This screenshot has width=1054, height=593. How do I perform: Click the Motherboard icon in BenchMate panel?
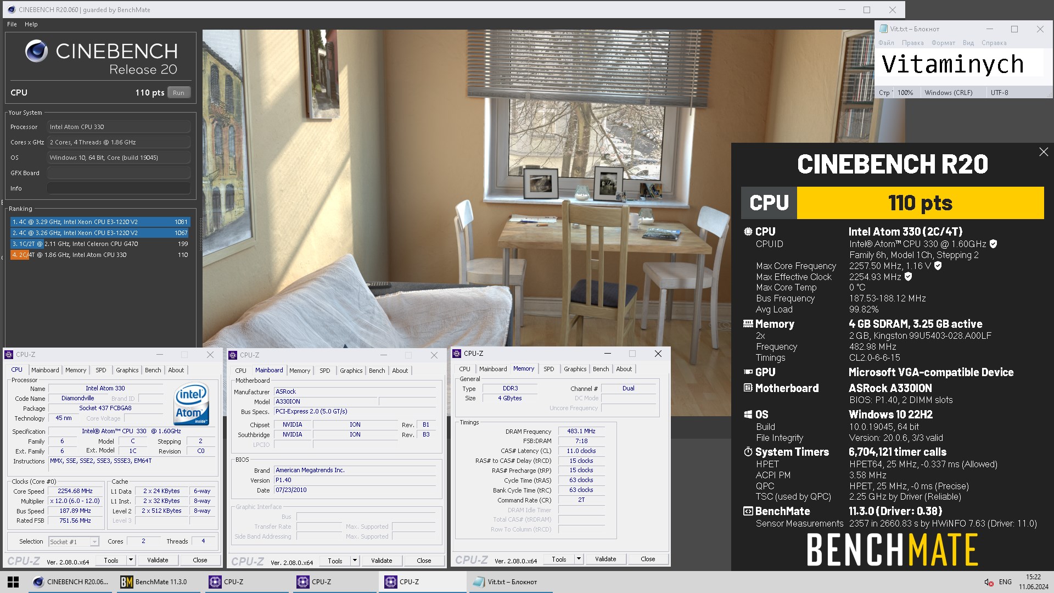coord(748,388)
